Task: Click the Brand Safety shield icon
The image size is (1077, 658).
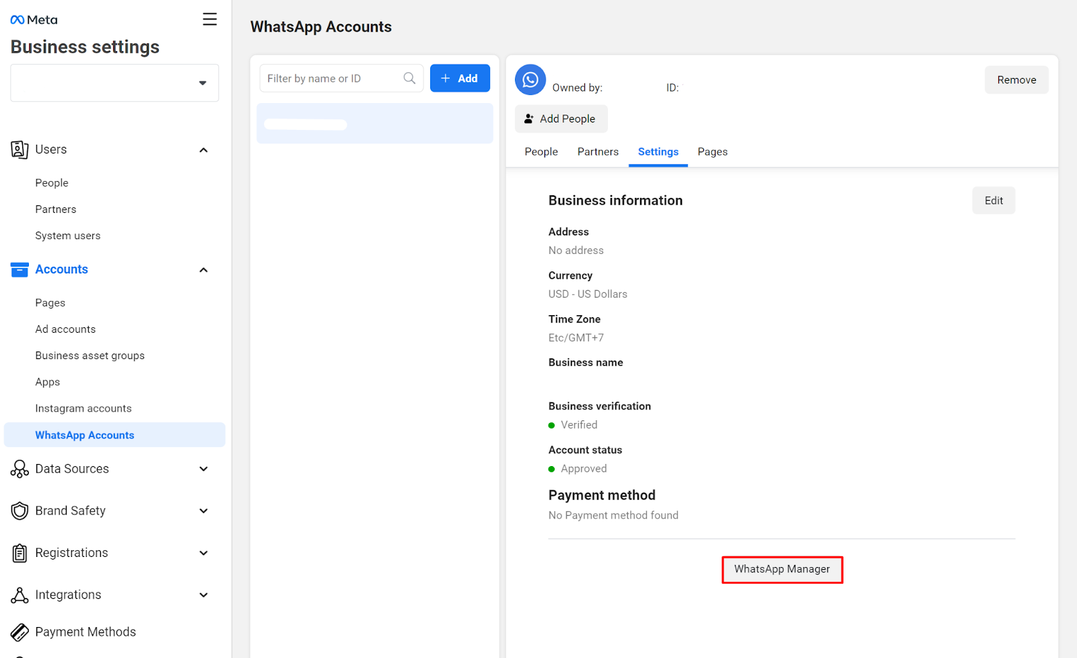Action: pos(20,511)
